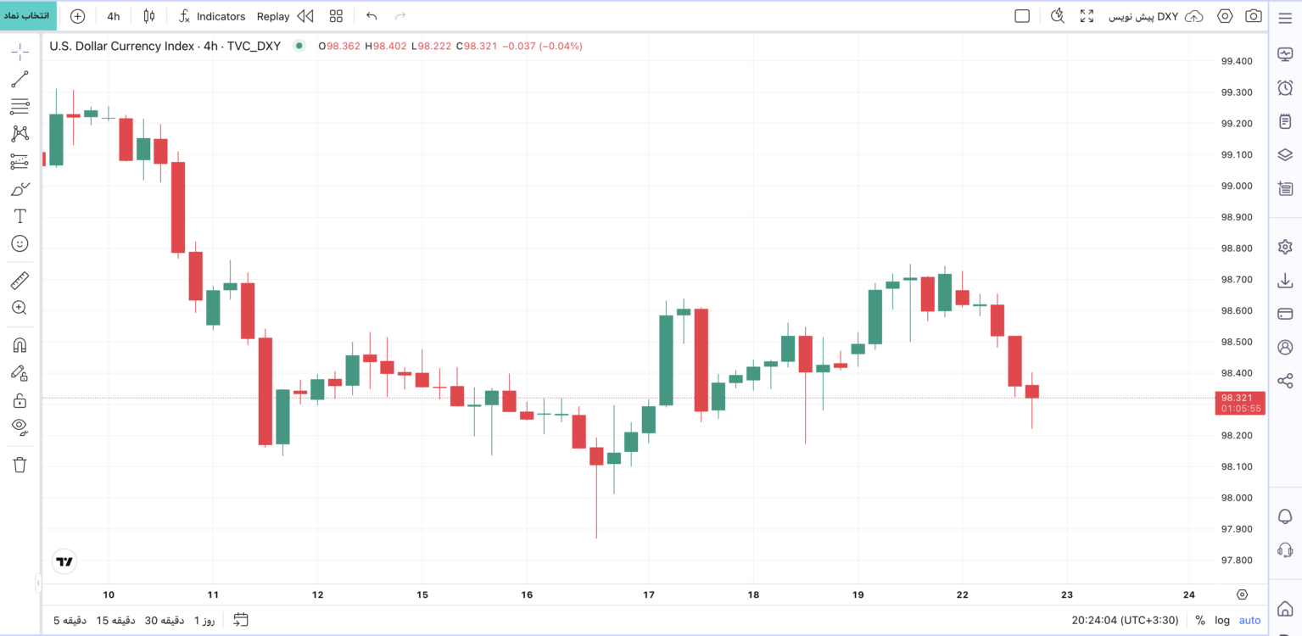This screenshot has width=1302, height=636.
Task: Click the trash icon to remove drawings
Action: 20,465
